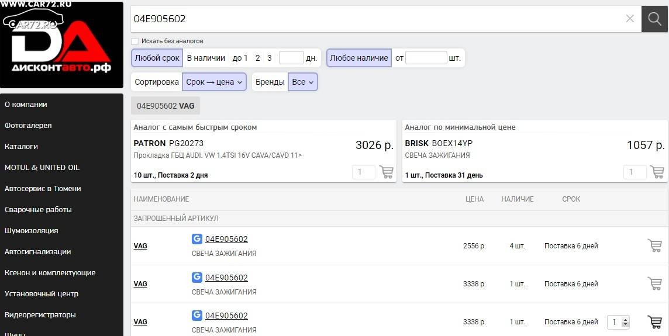
Task: Enable 'Искать без аналогов' checkbox
Action: click(x=135, y=41)
